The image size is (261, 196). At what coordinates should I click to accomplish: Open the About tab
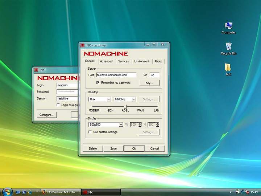(158, 61)
